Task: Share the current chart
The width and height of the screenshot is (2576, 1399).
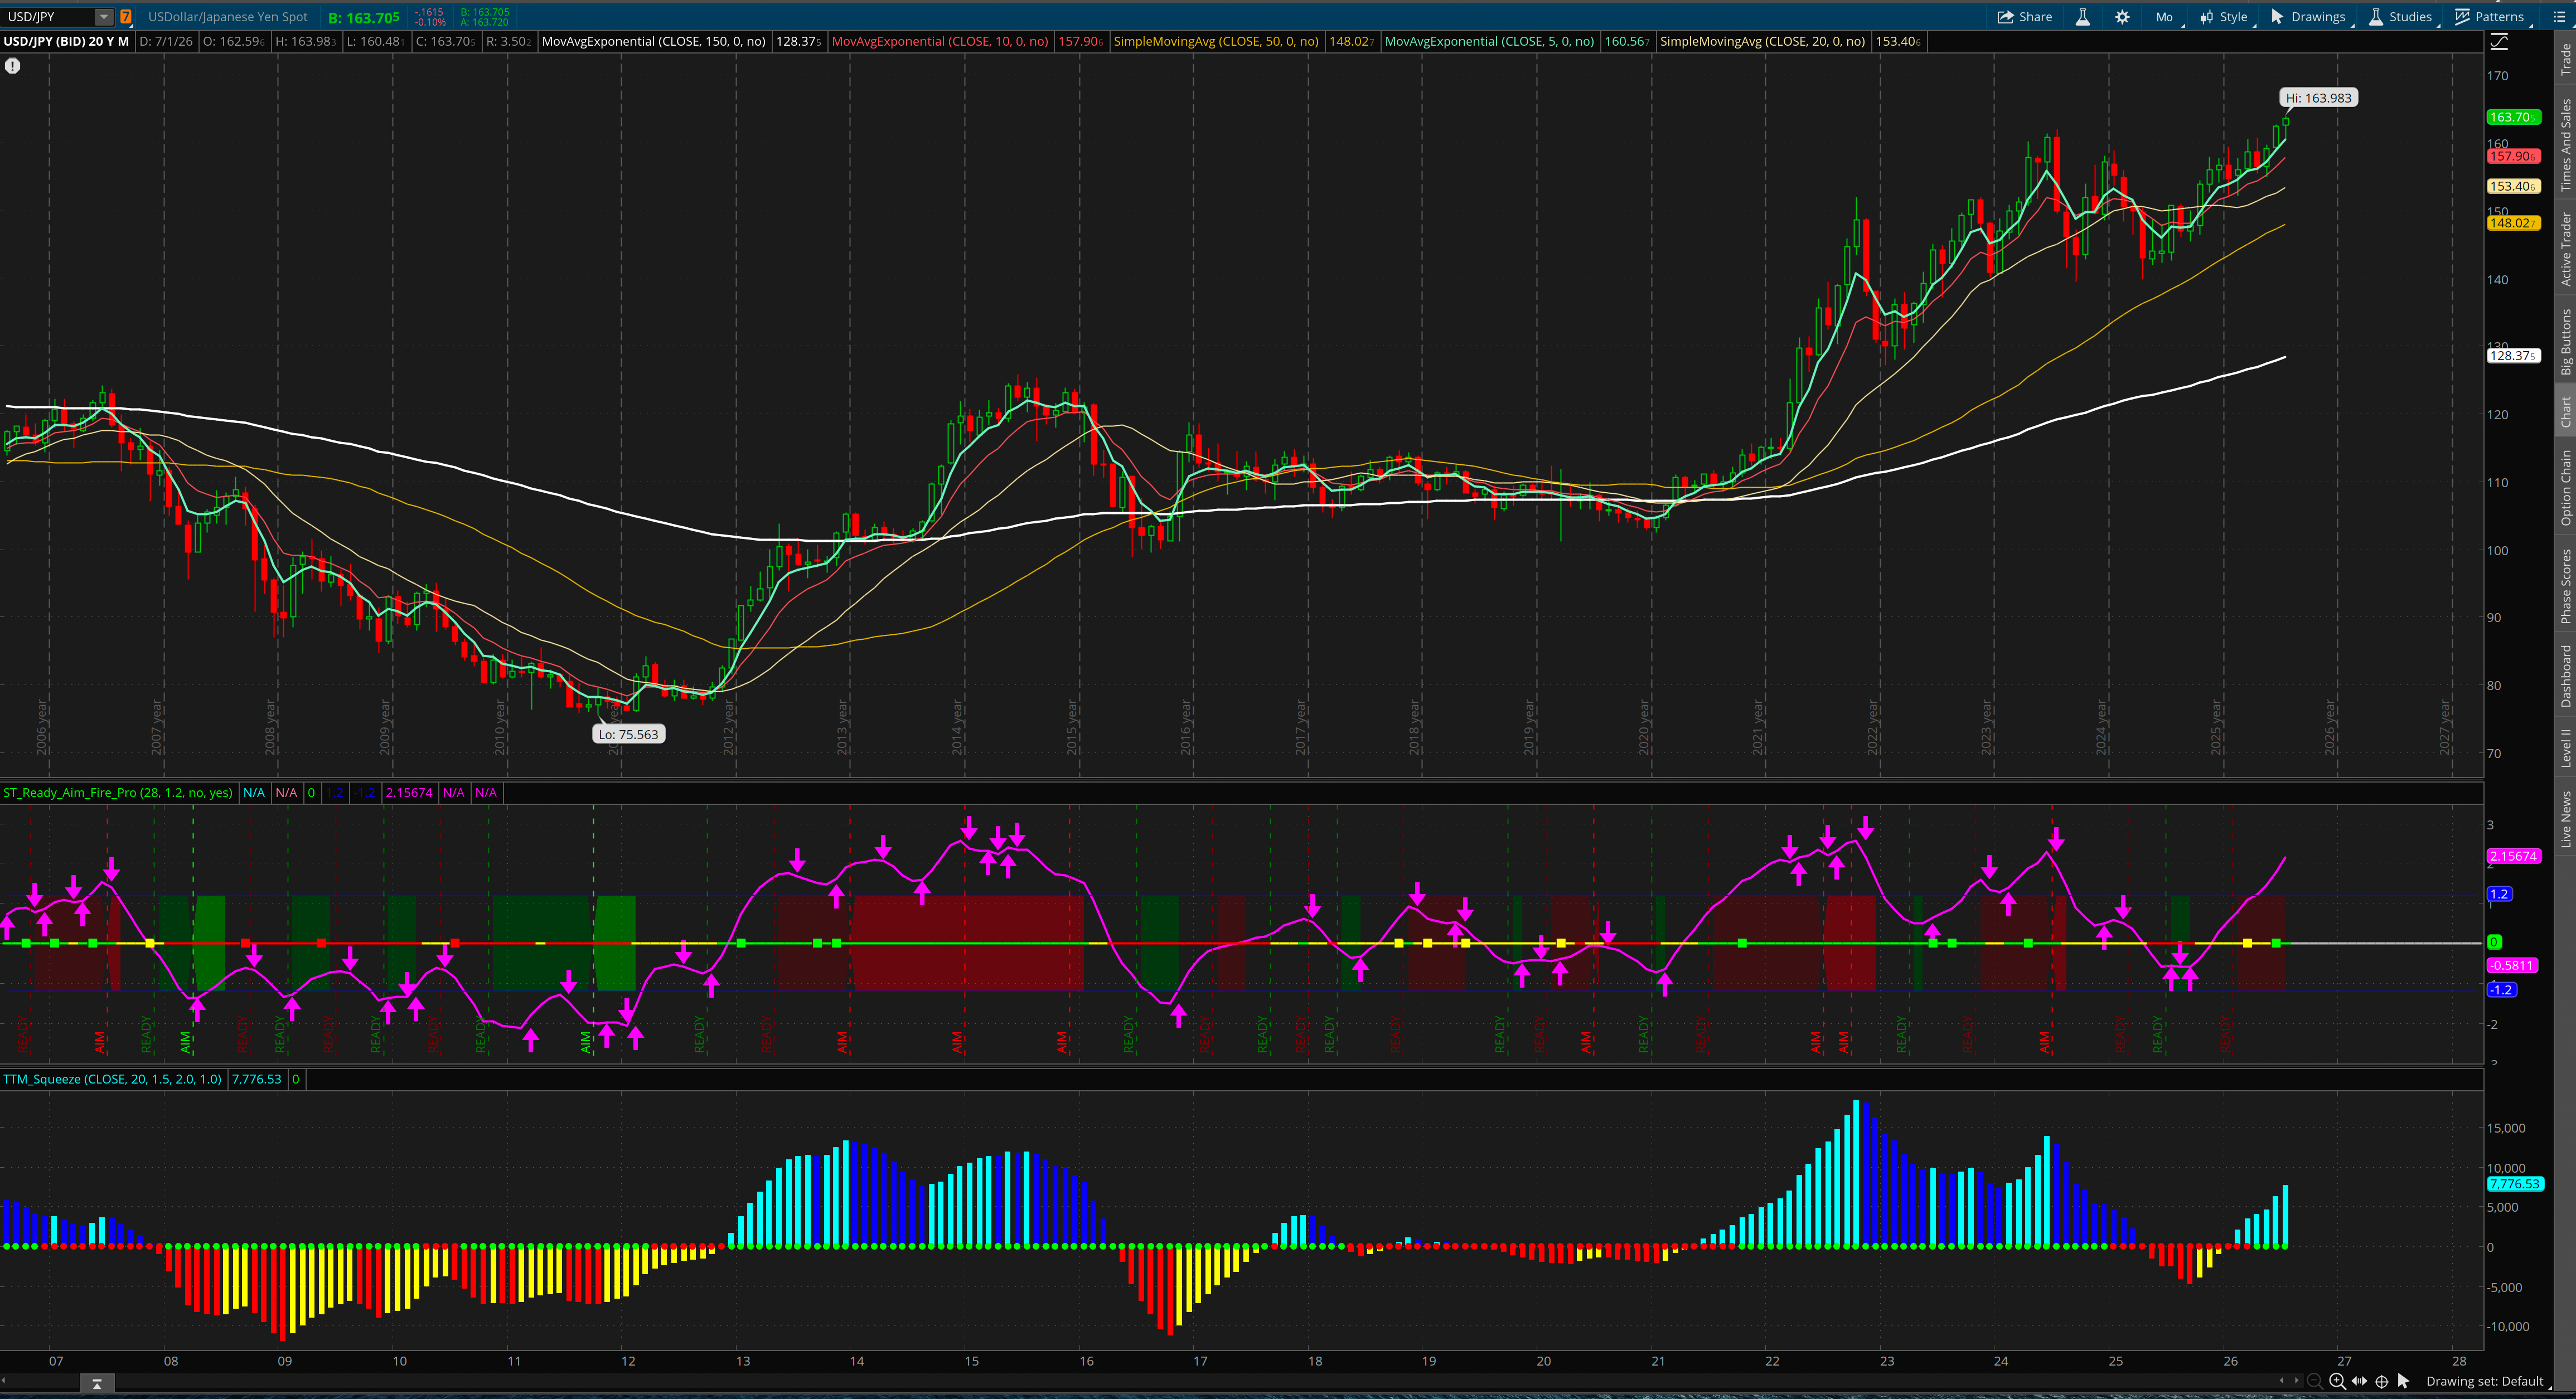Action: pyautogui.click(x=2025, y=17)
